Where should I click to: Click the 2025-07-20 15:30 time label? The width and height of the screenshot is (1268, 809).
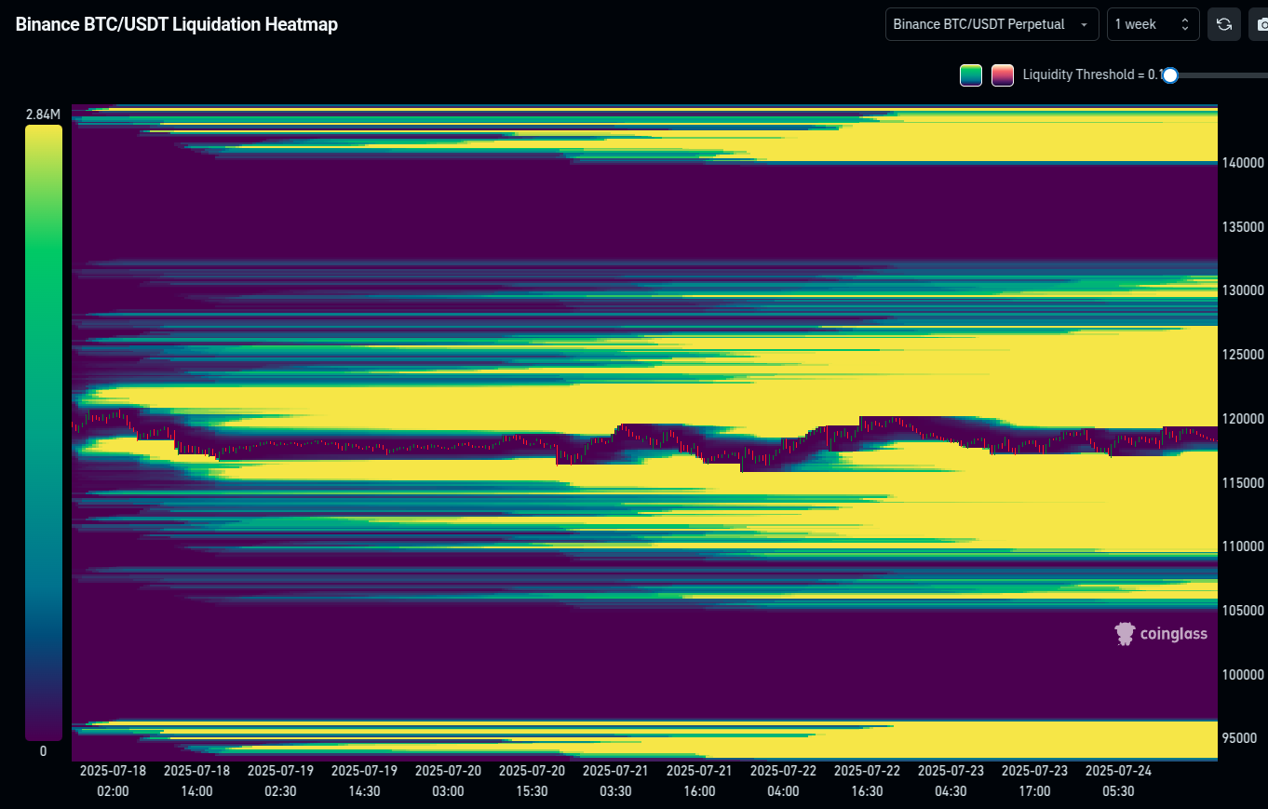[532, 781]
